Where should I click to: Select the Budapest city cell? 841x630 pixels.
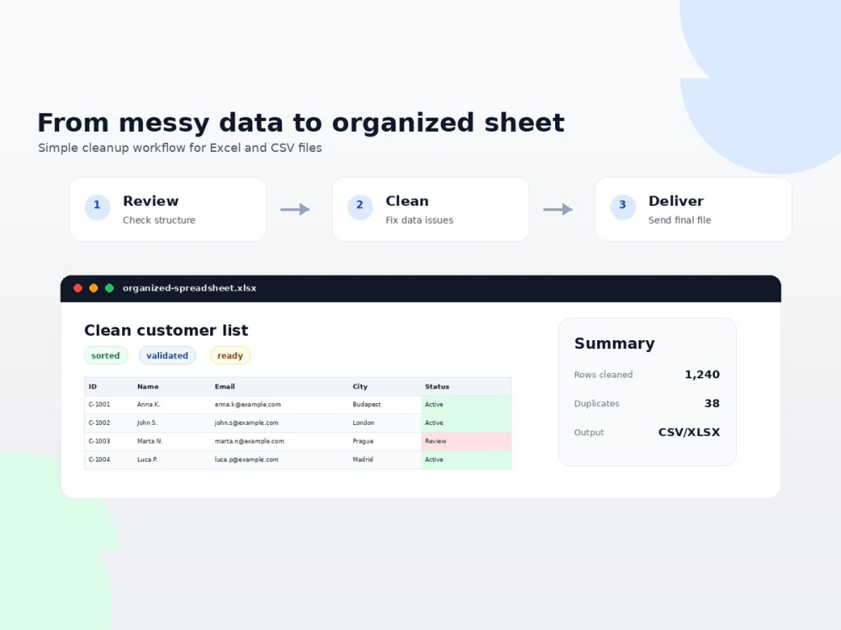384,405
